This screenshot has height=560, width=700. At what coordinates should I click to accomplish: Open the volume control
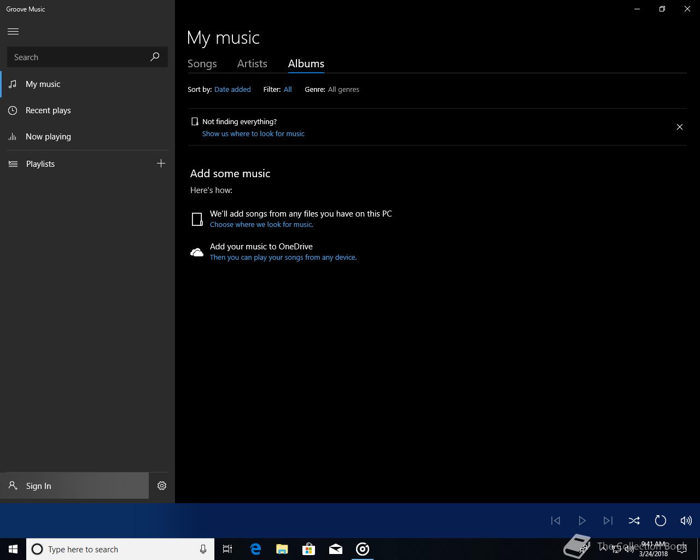coord(686,521)
